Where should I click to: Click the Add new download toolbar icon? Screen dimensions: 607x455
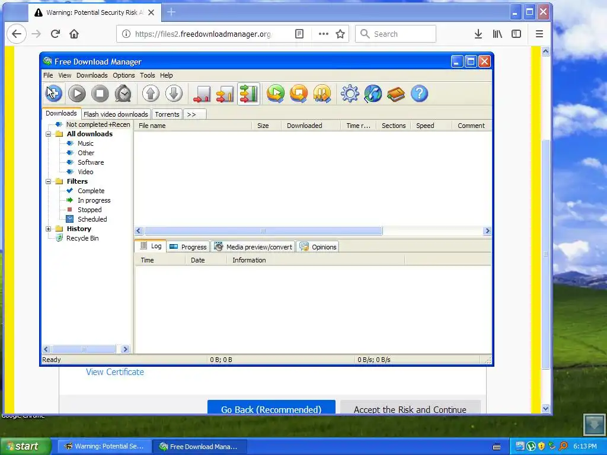click(54, 94)
